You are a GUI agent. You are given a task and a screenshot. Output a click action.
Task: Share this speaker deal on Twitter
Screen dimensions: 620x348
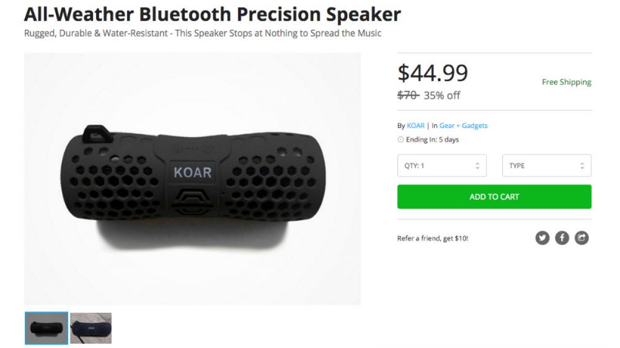(542, 238)
